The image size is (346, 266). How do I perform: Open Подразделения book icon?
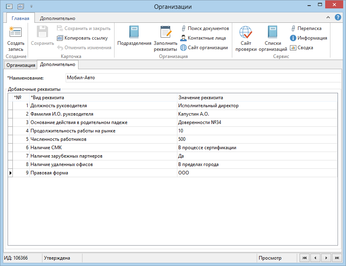[134, 32]
